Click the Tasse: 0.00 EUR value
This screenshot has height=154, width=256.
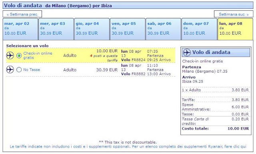(x=240, y=114)
